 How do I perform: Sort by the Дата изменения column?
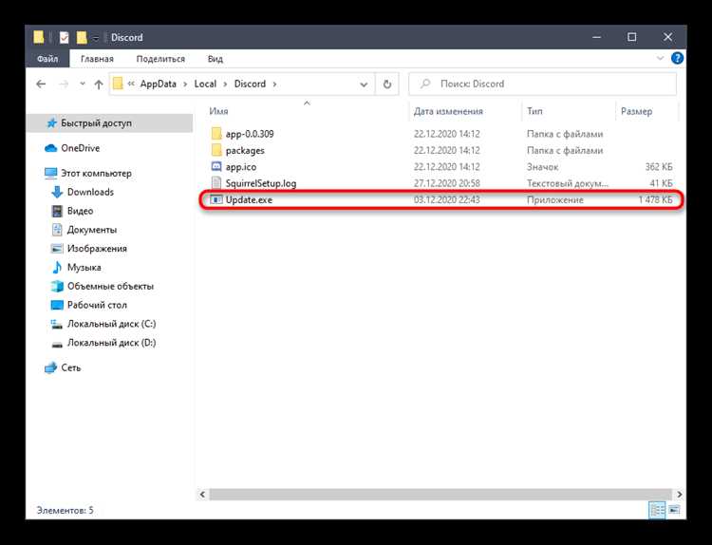coord(448,111)
